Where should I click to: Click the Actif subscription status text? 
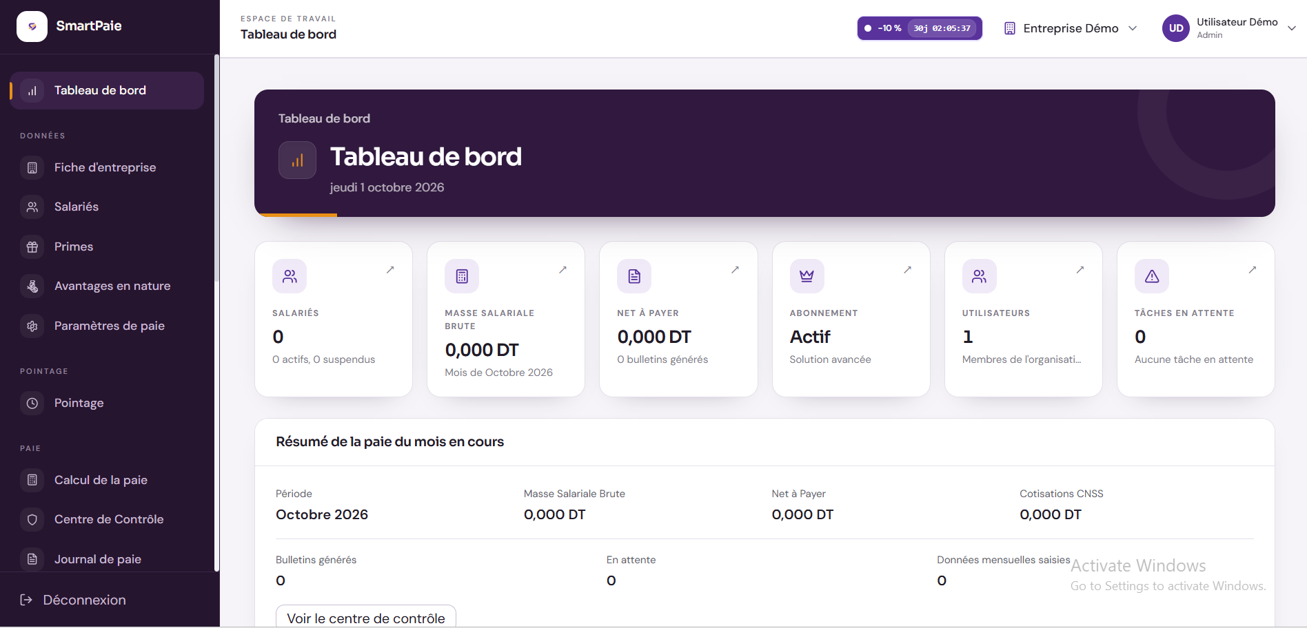click(810, 337)
